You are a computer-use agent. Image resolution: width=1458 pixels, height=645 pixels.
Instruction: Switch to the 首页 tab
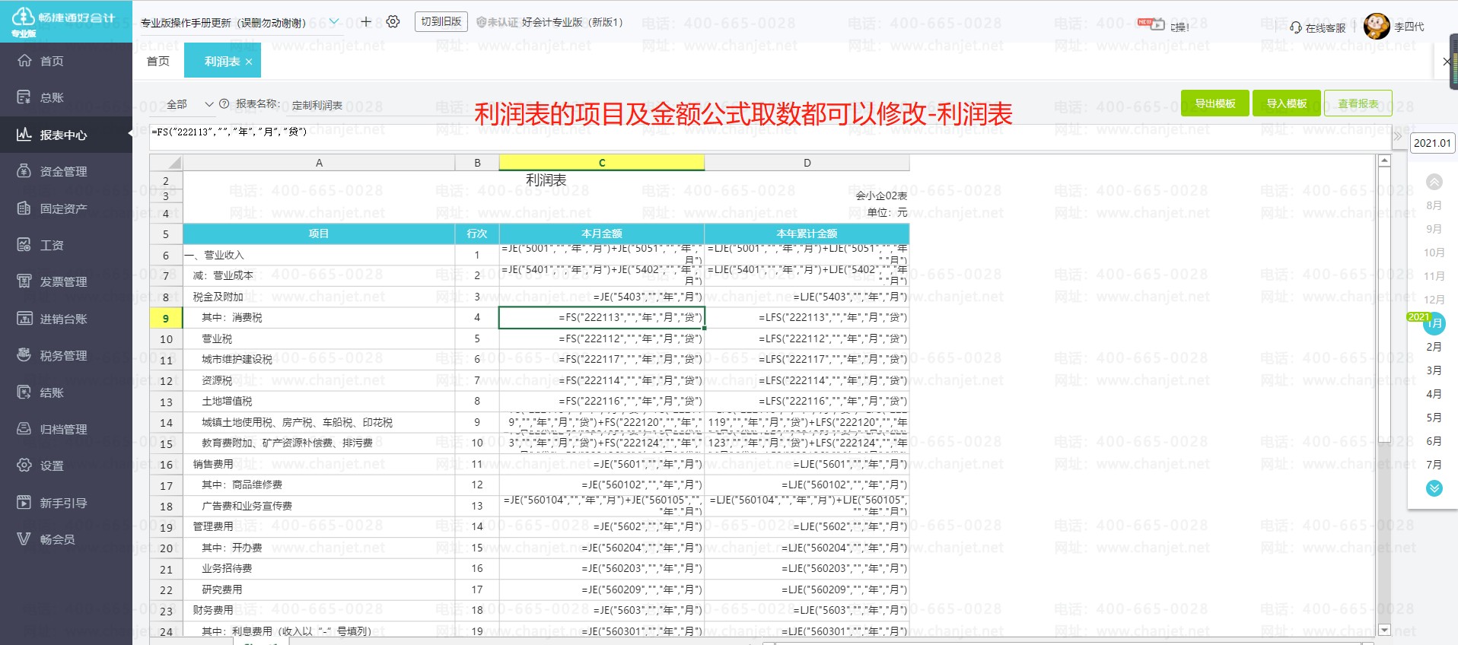158,61
